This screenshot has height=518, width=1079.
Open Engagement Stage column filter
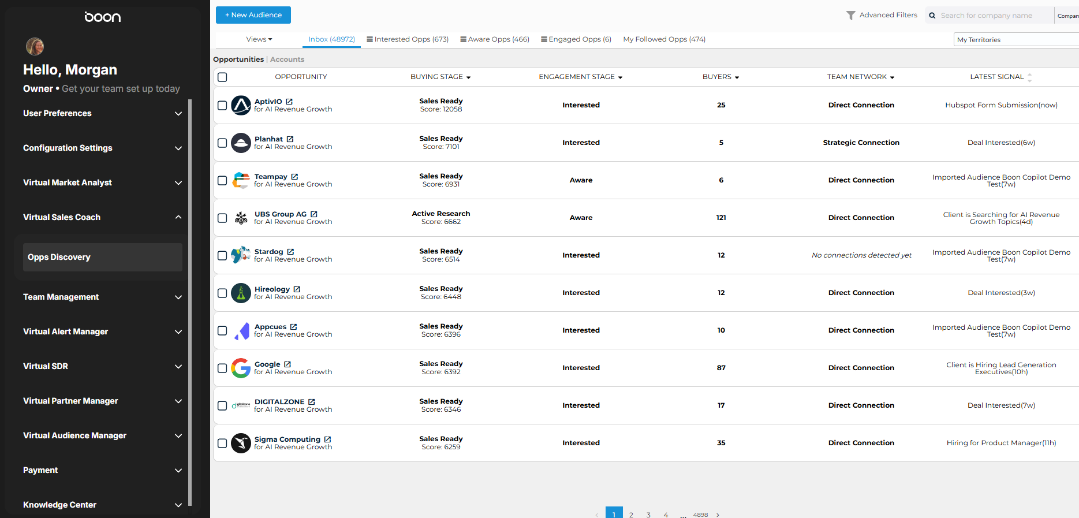(x=620, y=77)
